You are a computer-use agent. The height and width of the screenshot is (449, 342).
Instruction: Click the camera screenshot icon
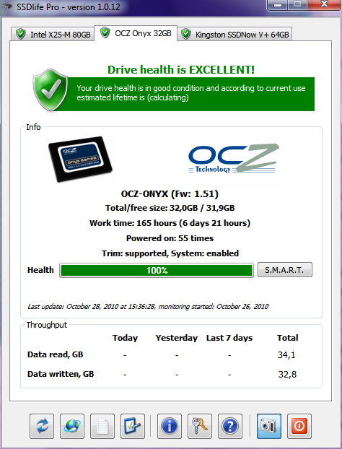tap(268, 426)
